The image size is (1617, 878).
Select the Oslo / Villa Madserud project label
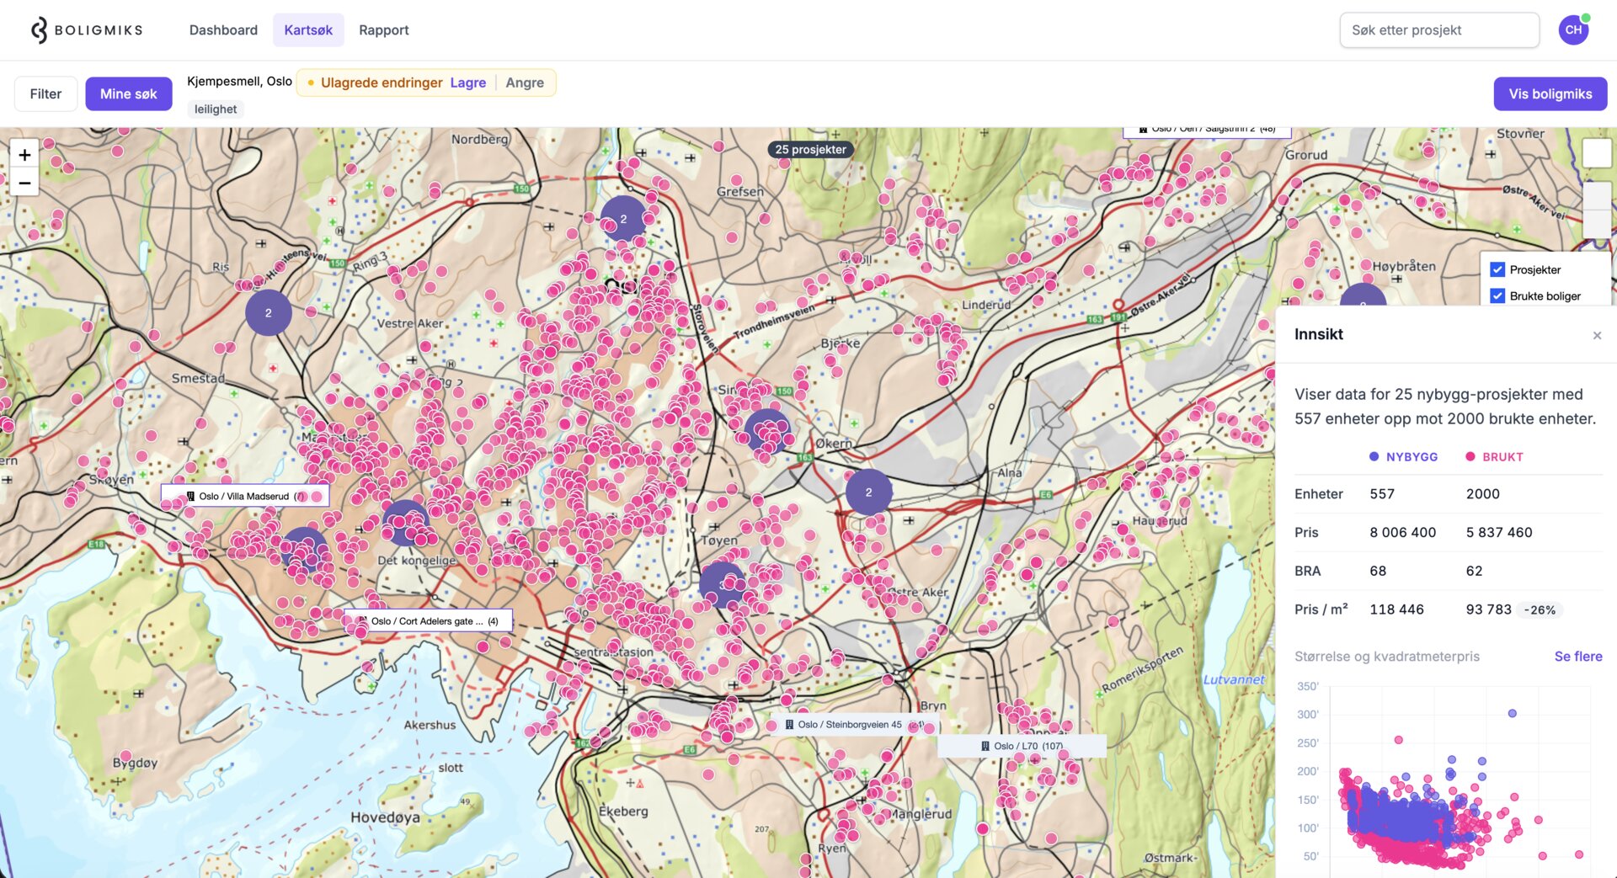pos(244,497)
